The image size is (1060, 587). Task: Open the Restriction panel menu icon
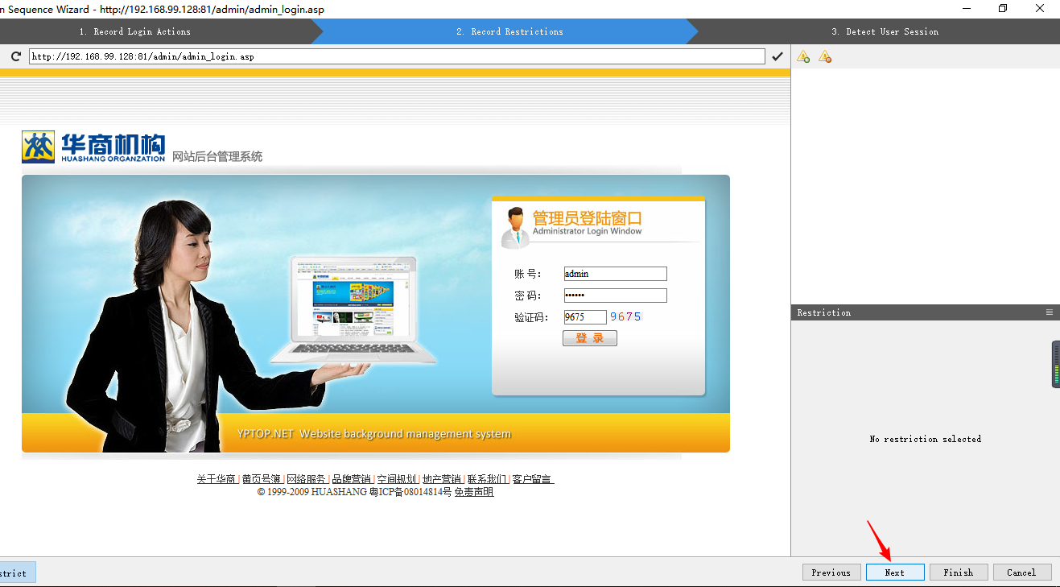pyautogui.click(x=1049, y=312)
